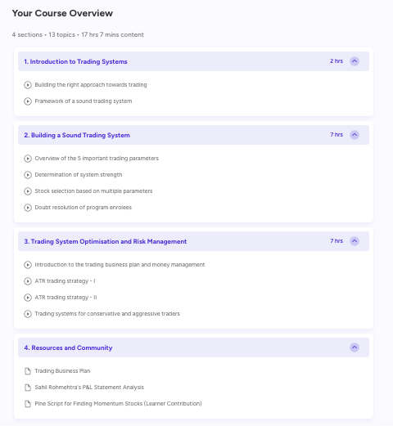
Task: Select the 1. Introduction to Trading Systems header
Action: pyautogui.click(x=193, y=61)
